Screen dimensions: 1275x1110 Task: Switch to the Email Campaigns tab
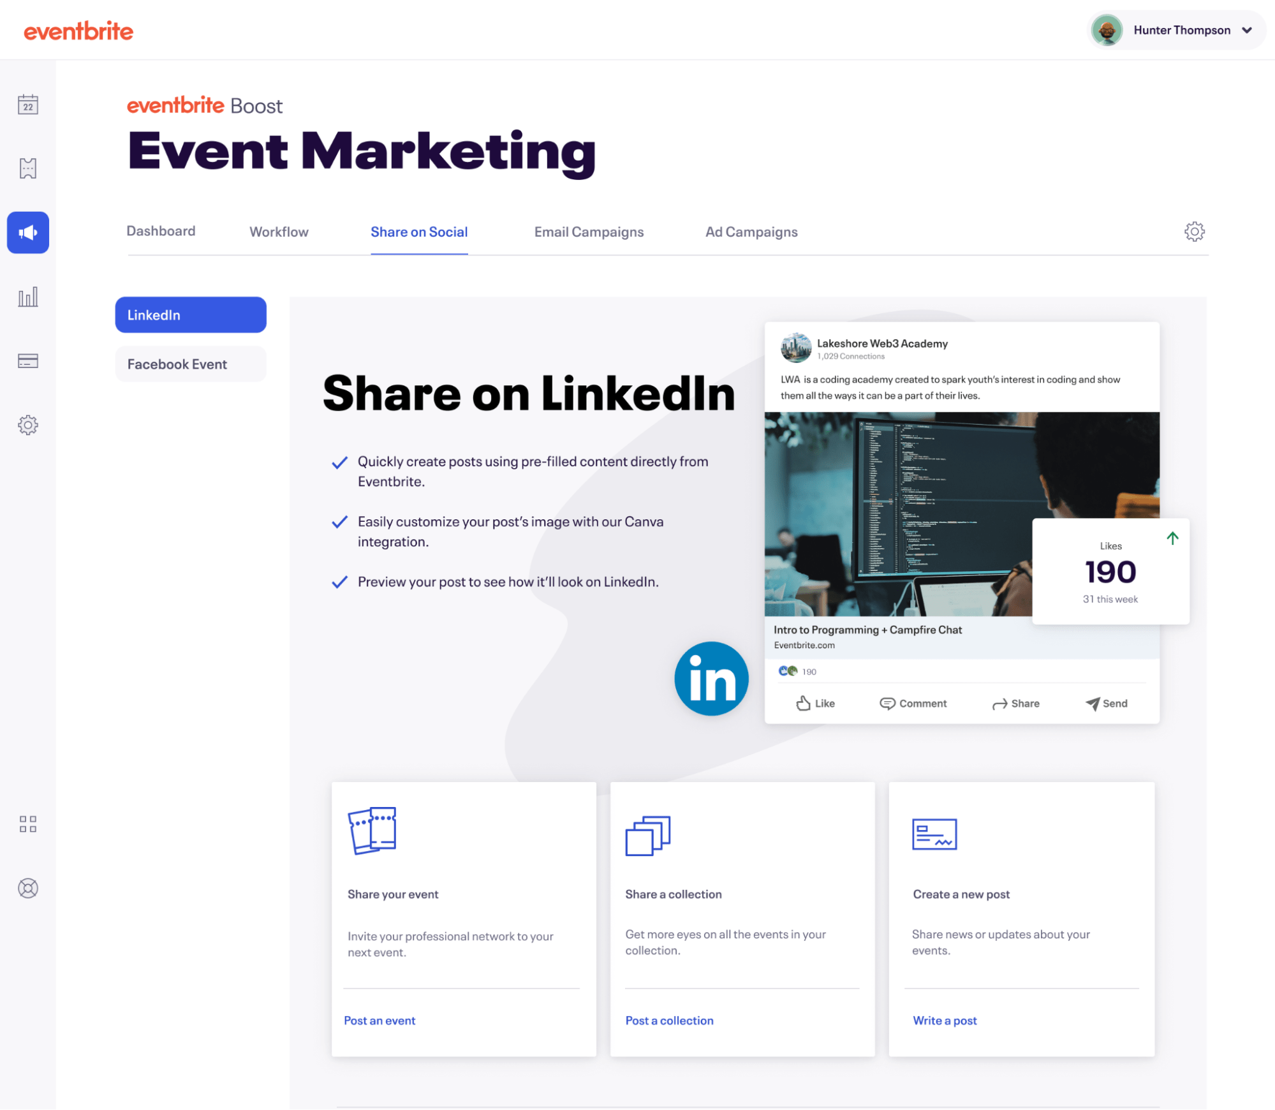[x=589, y=231]
